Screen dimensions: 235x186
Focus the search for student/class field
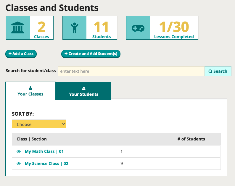coord(131,71)
